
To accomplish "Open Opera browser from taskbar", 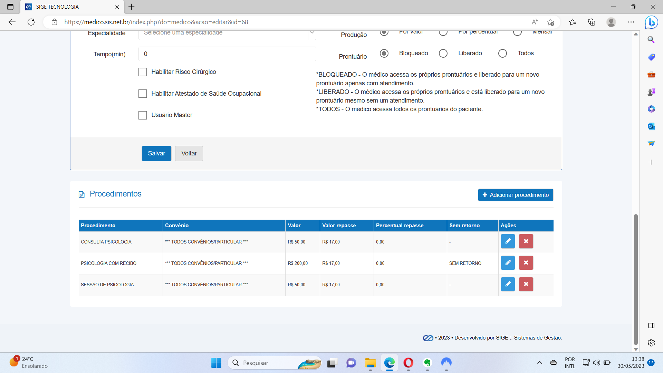I will coord(408,363).
